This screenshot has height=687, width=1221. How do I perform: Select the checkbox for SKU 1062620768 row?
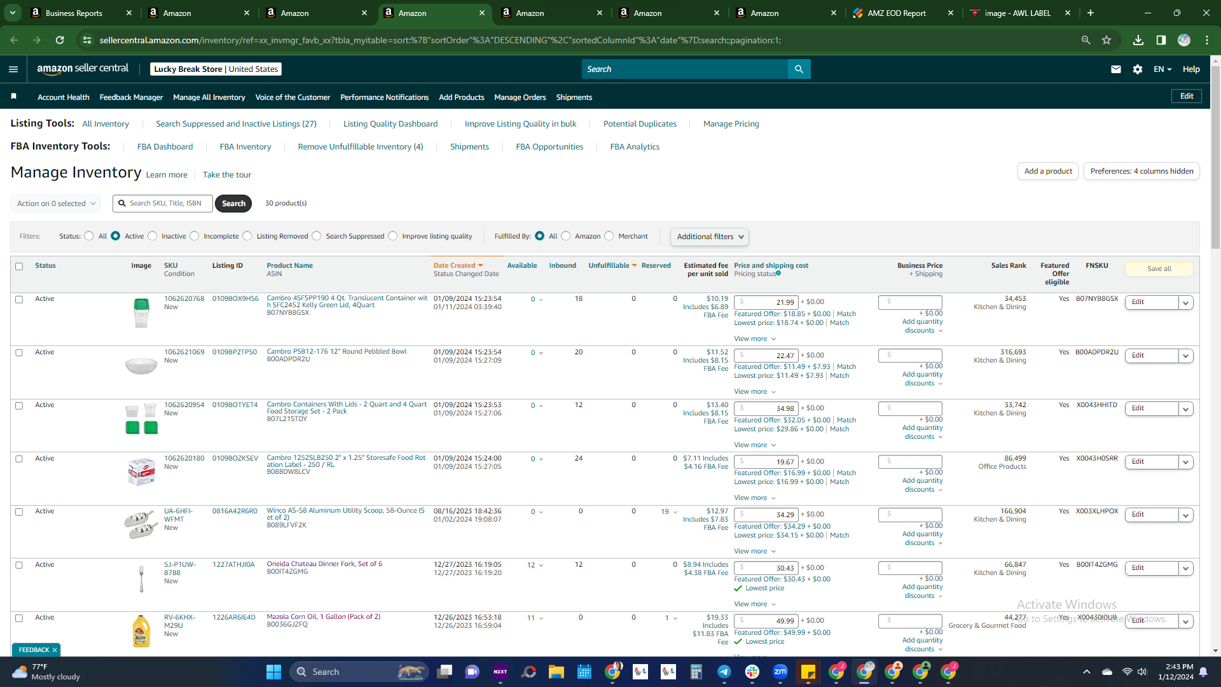(19, 300)
